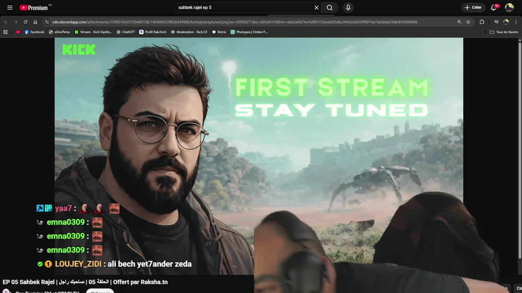Open the YouTube account avatar menu

(x=509, y=7)
